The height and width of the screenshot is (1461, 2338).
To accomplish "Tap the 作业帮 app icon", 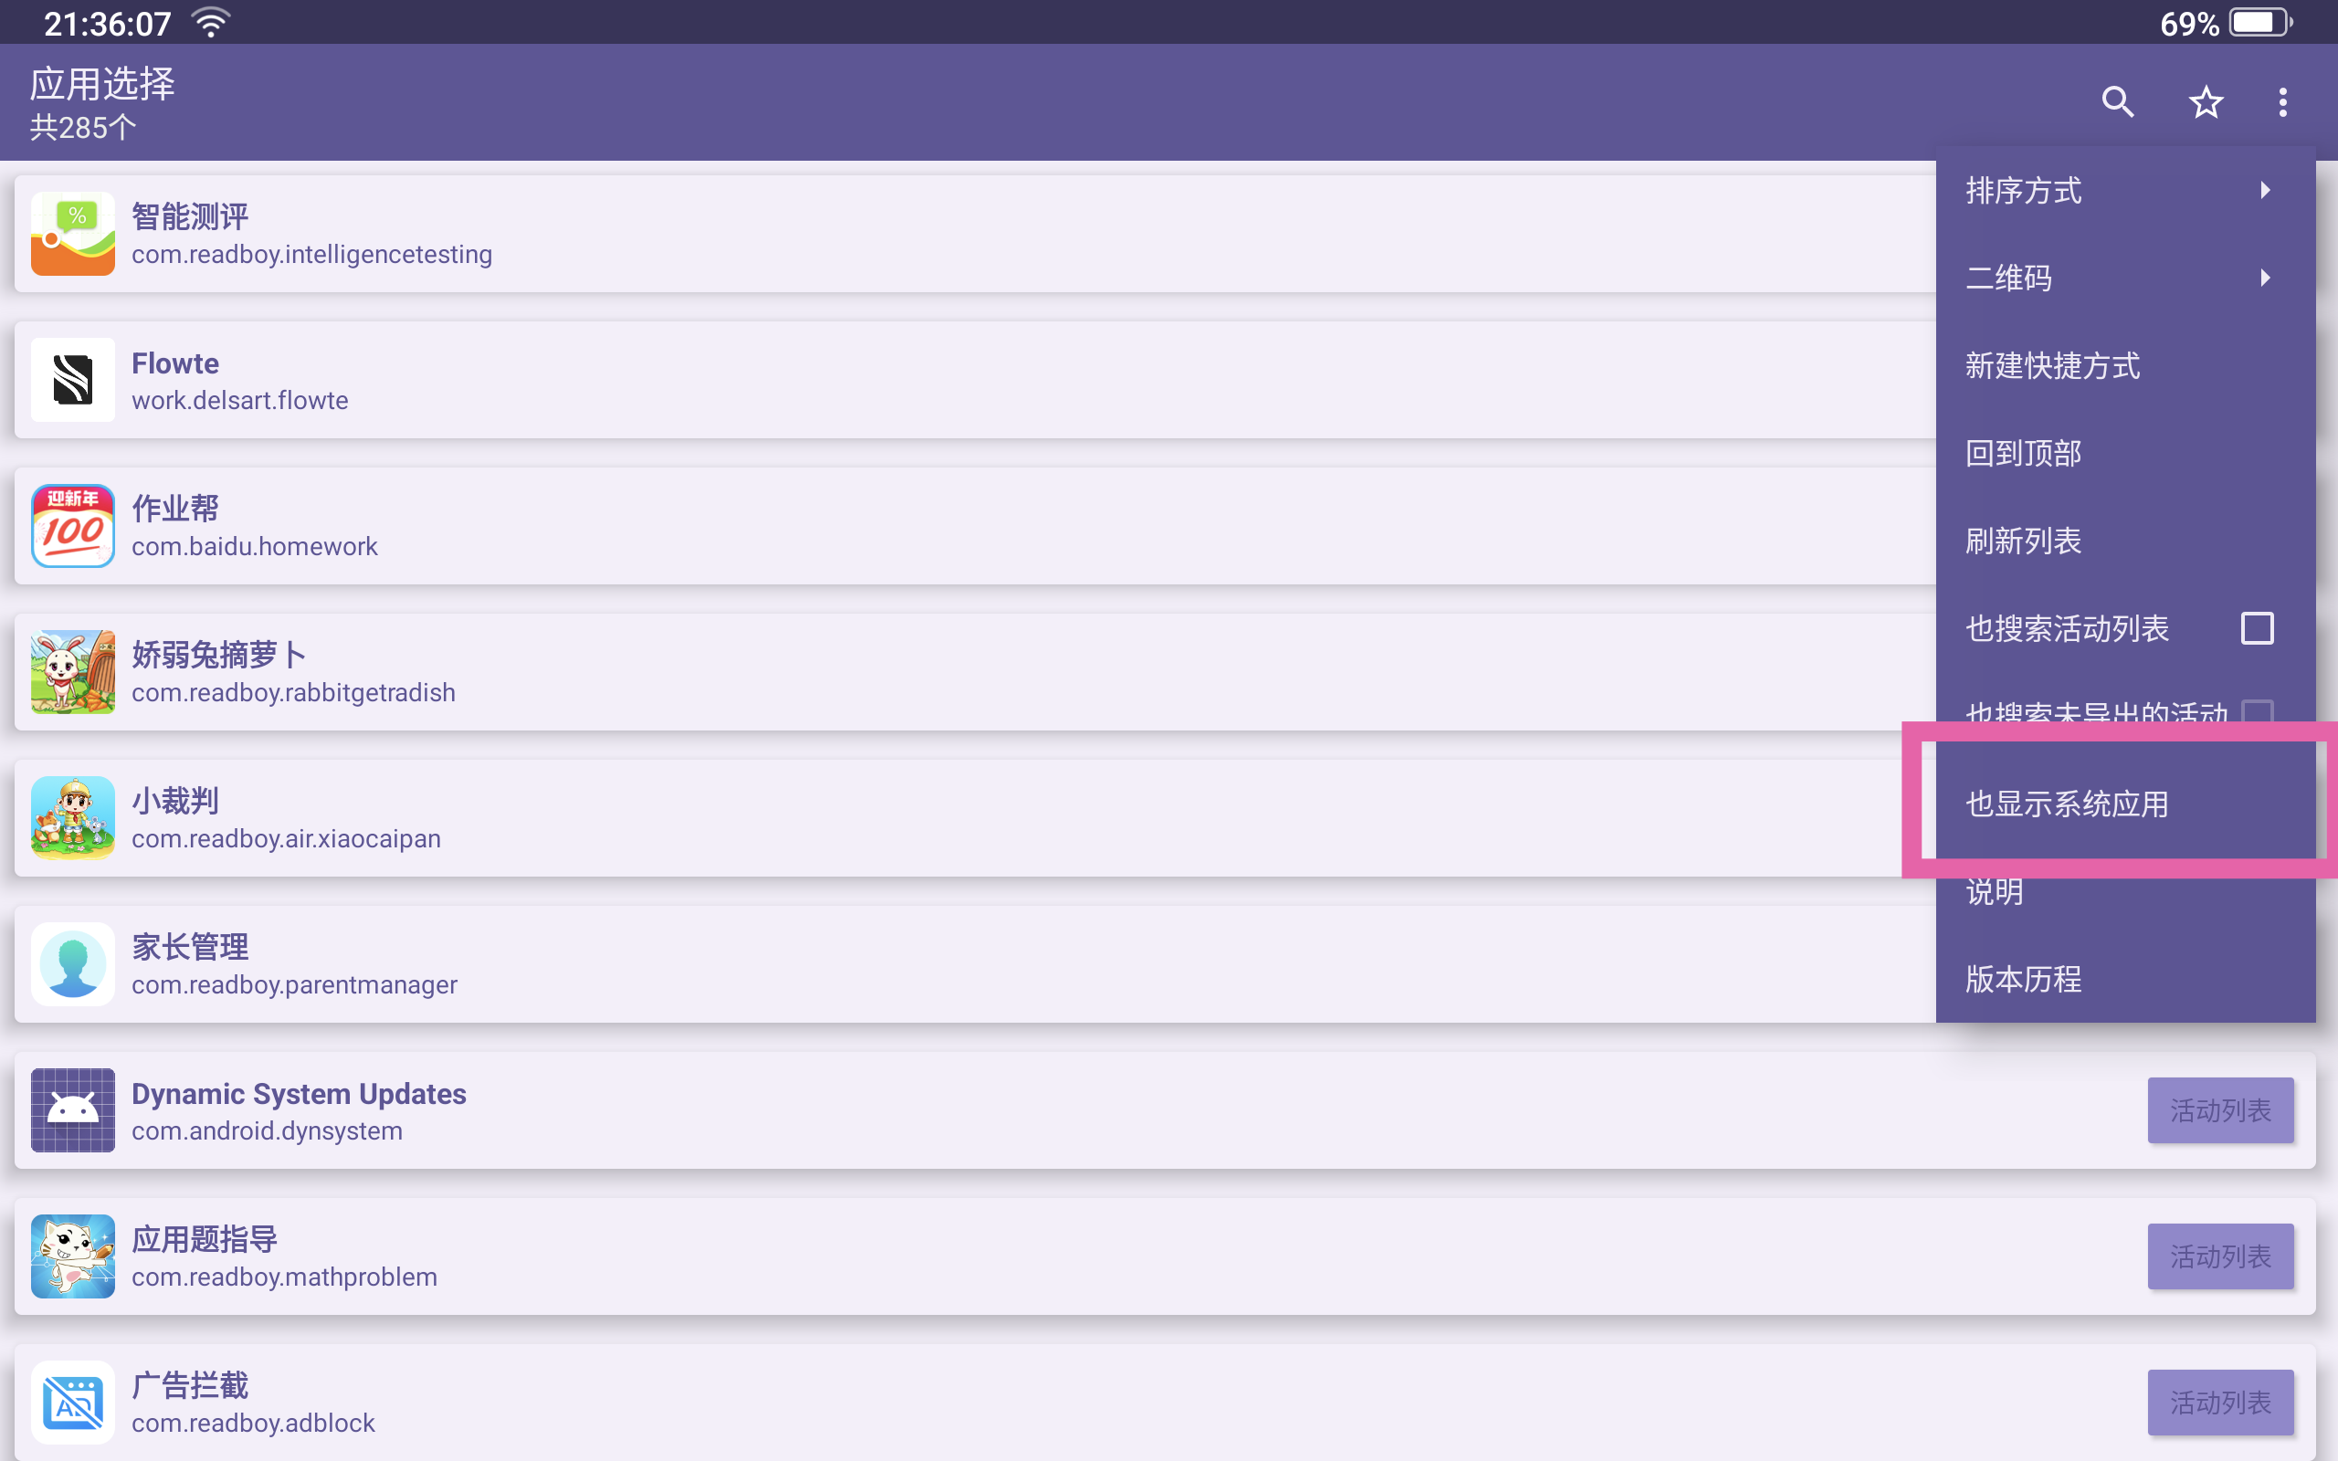I will [72, 526].
